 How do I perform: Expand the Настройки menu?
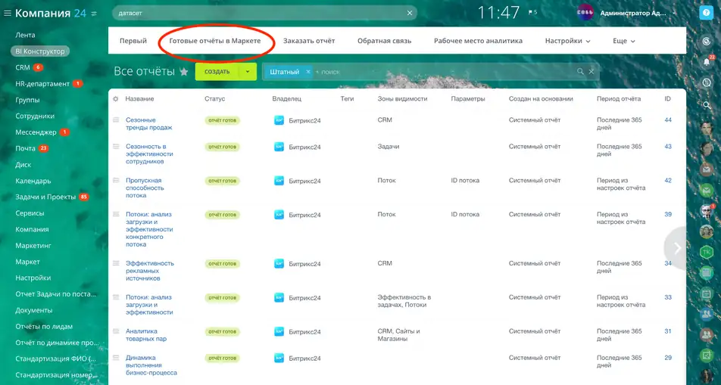click(x=567, y=41)
